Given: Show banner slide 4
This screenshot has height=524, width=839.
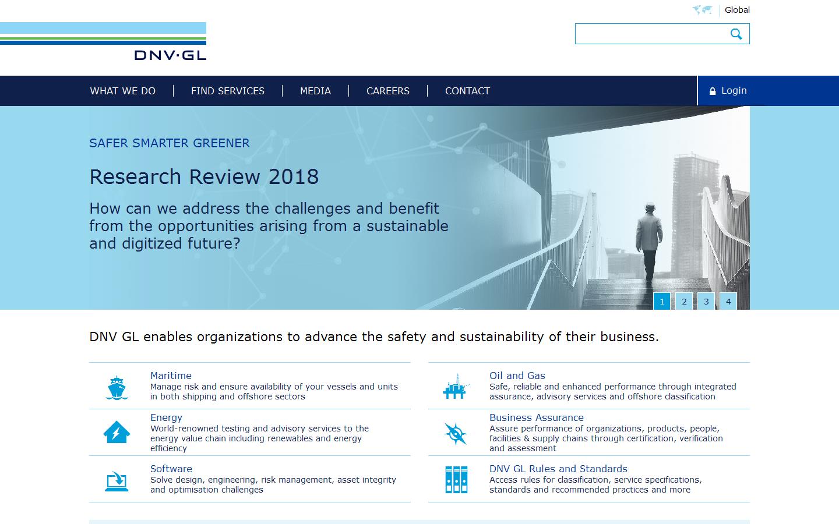Looking at the screenshot, I should [x=728, y=302].
